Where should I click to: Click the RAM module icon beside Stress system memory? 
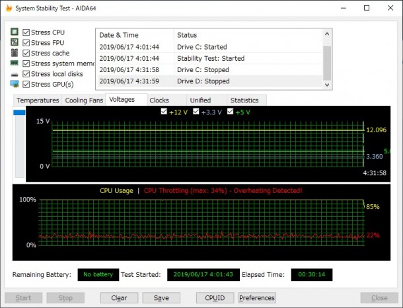tap(15, 63)
